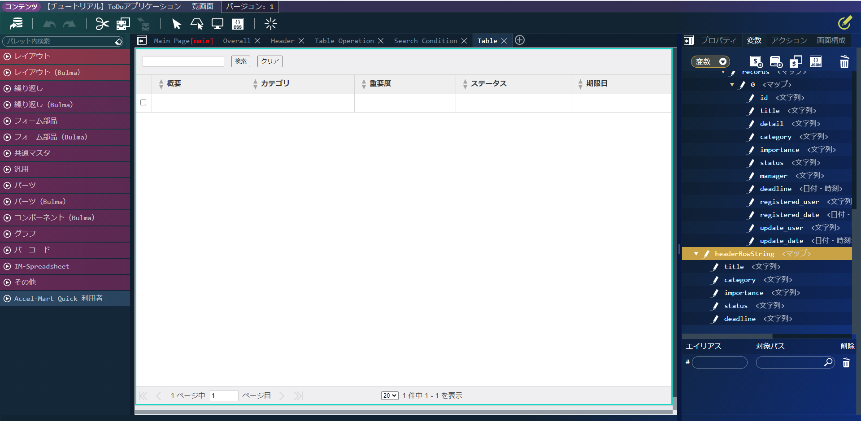Open the 画面構成 tab
The height and width of the screenshot is (421, 861).
(831, 40)
